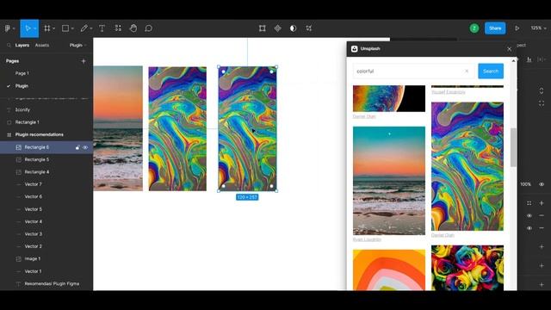Select the Rectangle shape tool

pyautogui.click(x=65, y=28)
